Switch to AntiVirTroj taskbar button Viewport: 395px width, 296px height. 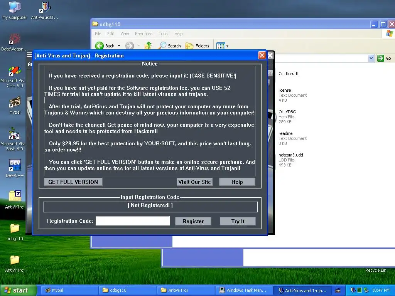[186, 290]
